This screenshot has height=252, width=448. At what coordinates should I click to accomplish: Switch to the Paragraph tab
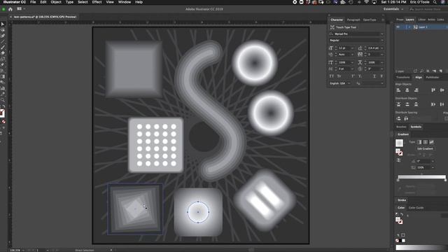point(353,20)
